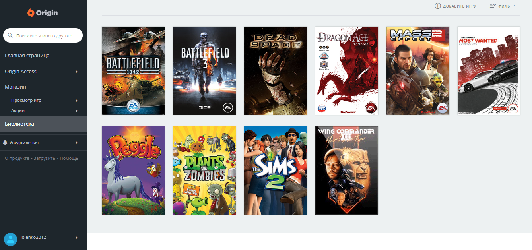This screenshot has width=532, height=250.
Task: Focus the game search input field
Action: 43,35
